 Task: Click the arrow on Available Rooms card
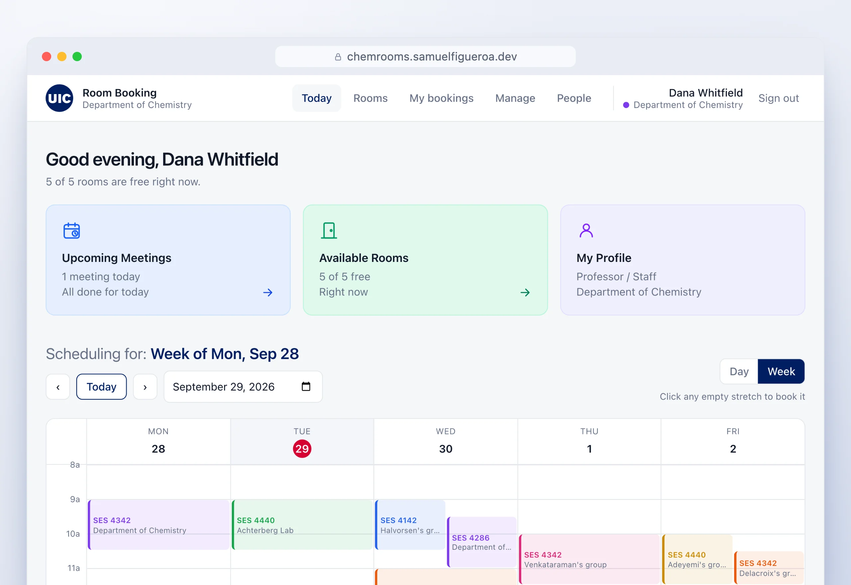tap(525, 292)
